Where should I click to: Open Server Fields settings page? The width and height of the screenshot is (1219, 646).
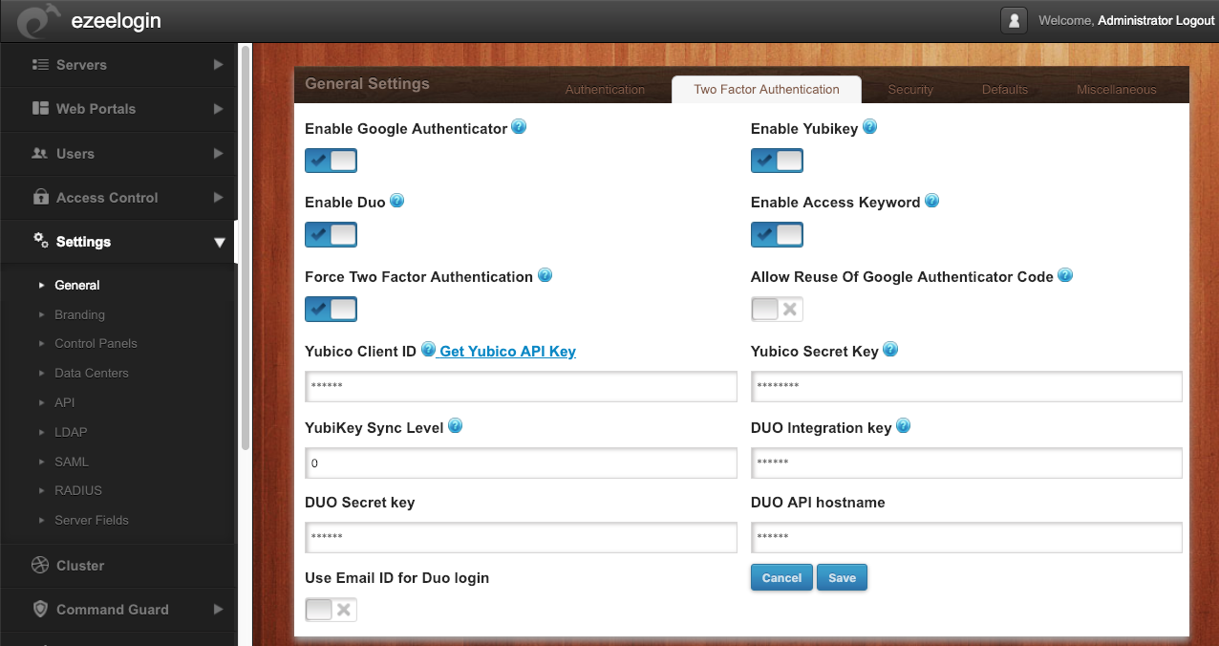(92, 520)
